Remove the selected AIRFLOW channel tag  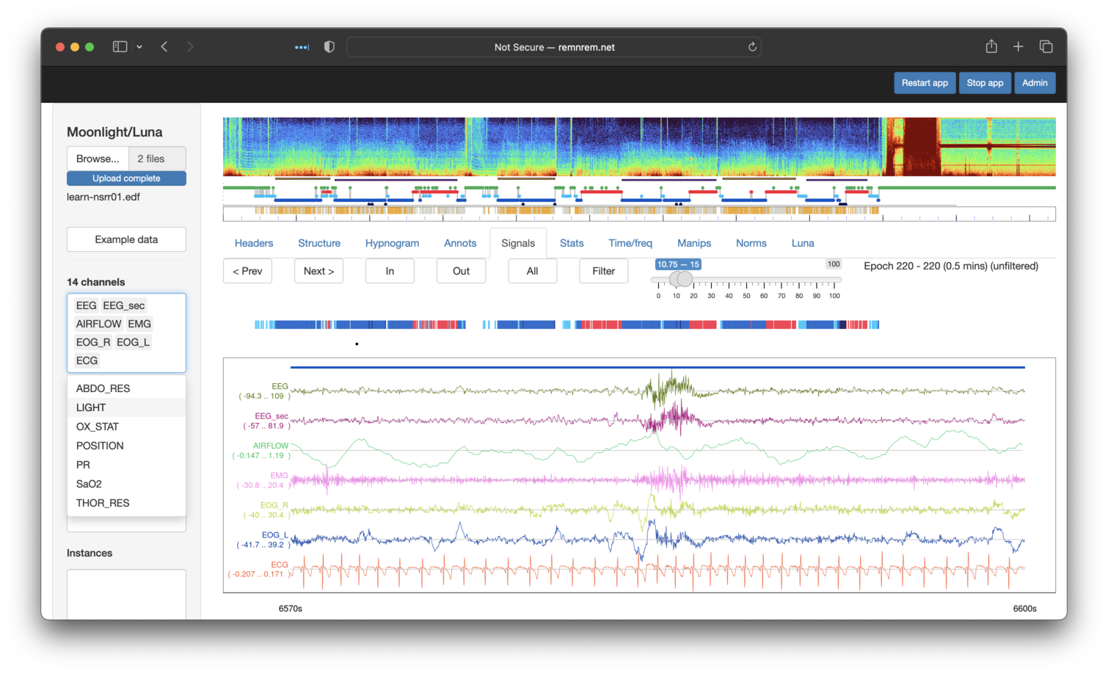(x=98, y=324)
